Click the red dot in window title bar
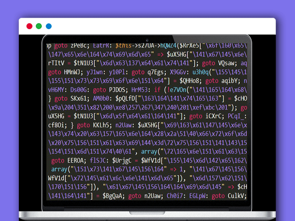The height and width of the screenshot is (221, 295). tap(29, 26)
